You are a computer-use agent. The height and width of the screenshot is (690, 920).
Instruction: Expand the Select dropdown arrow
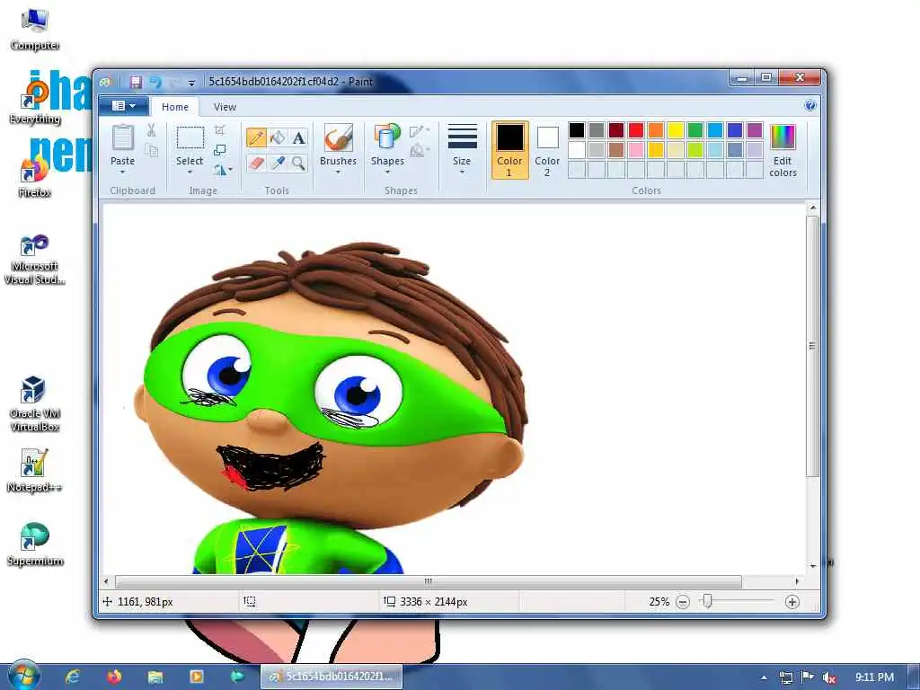coord(190,172)
